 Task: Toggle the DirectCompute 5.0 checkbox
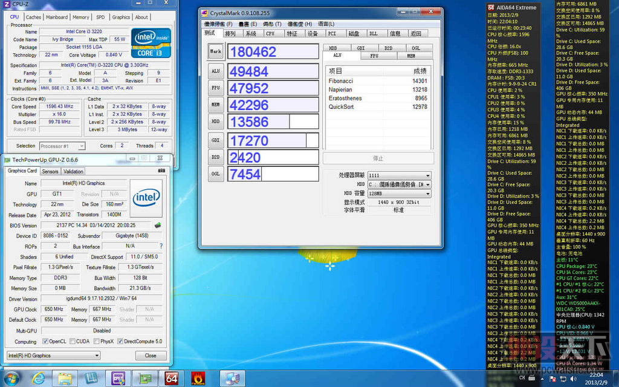click(x=120, y=341)
